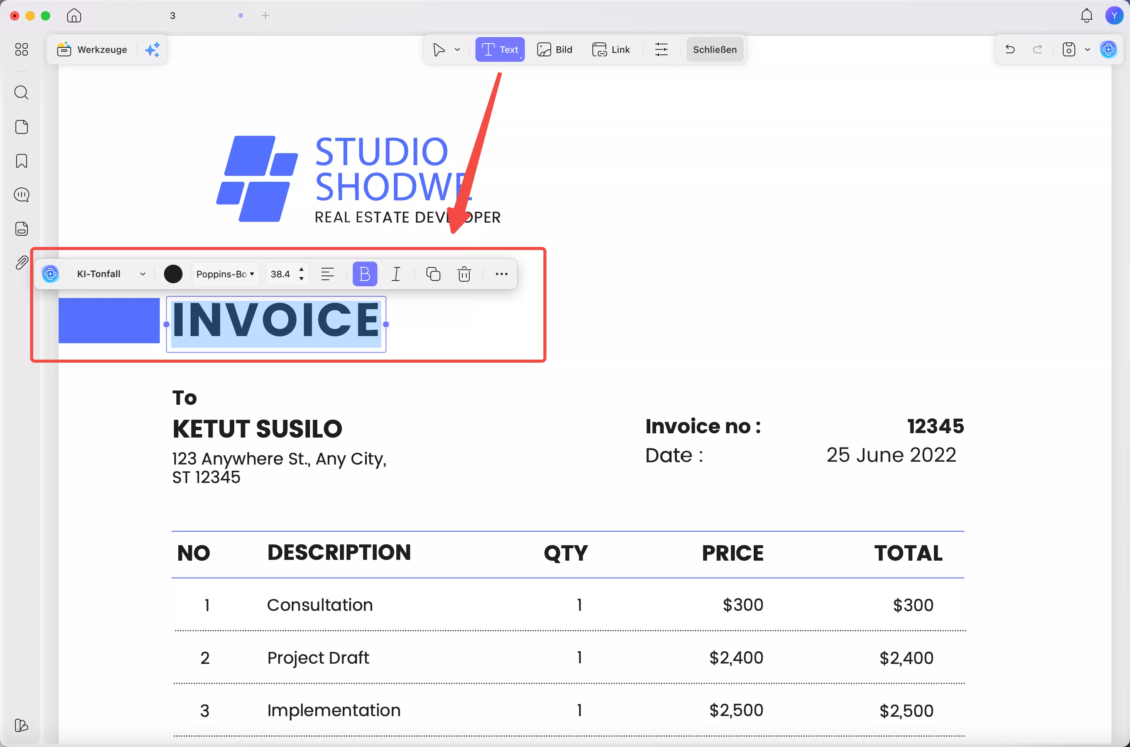This screenshot has height=747, width=1130.
Task: Click the undo arrow
Action: [x=1010, y=49]
